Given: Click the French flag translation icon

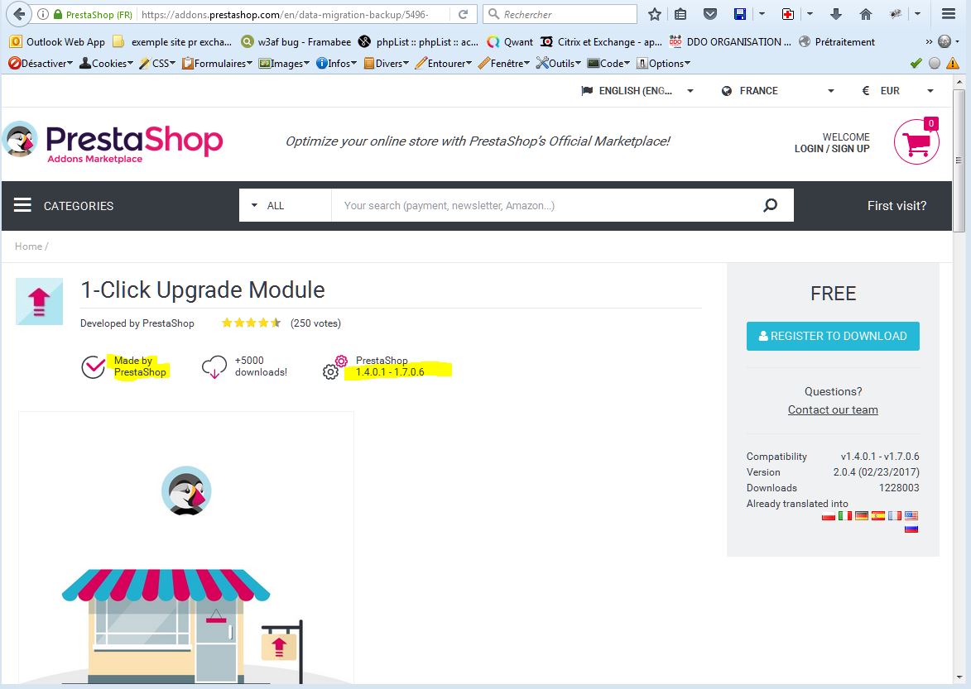Looking at the screenshot, I should click(x=895, y=515).
